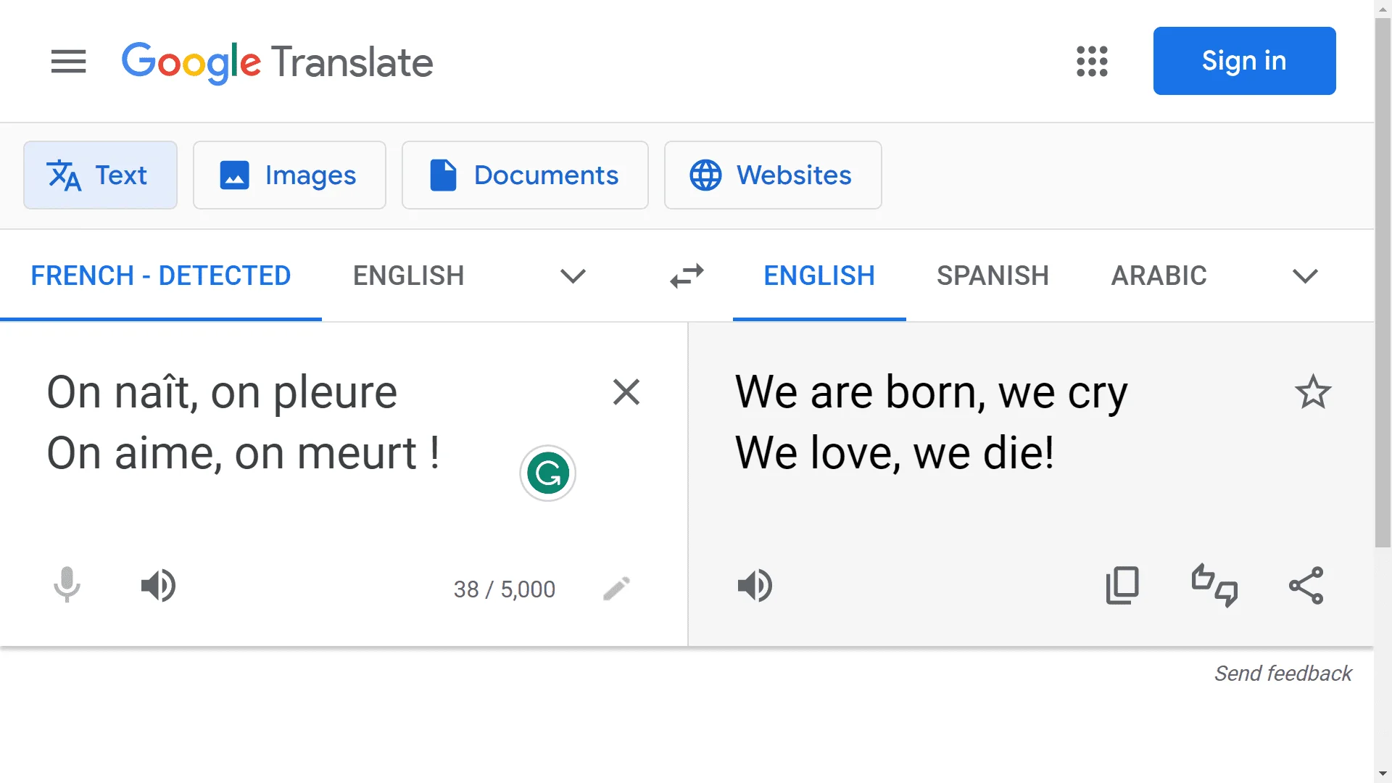Image resolution: width=1392 pixels, height=783 pixels.
Task: Select French - Detected source language tab
Action: click(x=160, y=275)
